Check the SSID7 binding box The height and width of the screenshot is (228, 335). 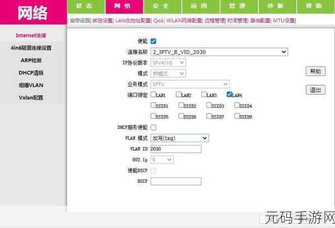pos(209,116)
